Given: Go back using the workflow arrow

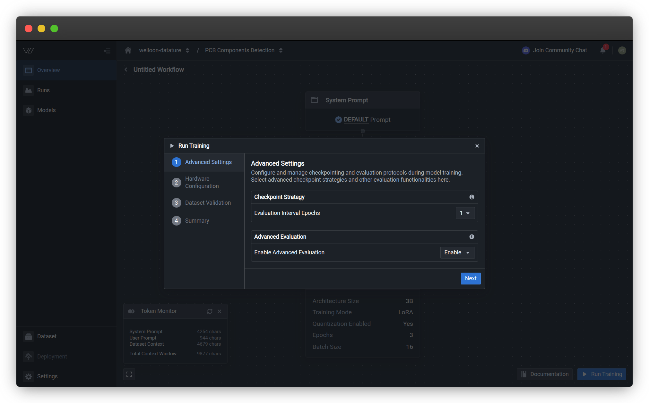Looking at the screenshot, I should [x=126, y=70].
